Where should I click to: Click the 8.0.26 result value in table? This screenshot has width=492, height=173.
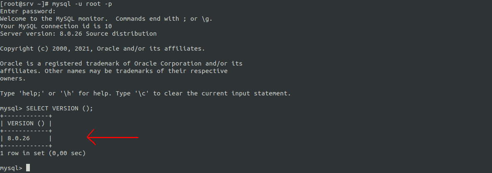tap(18, 138)
